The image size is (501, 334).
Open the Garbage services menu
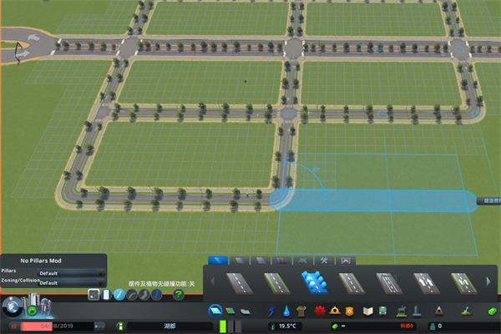click(301, 311)
